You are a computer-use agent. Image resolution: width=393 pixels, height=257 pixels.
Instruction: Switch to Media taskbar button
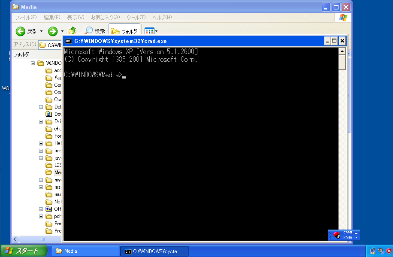tap(85, 251)
